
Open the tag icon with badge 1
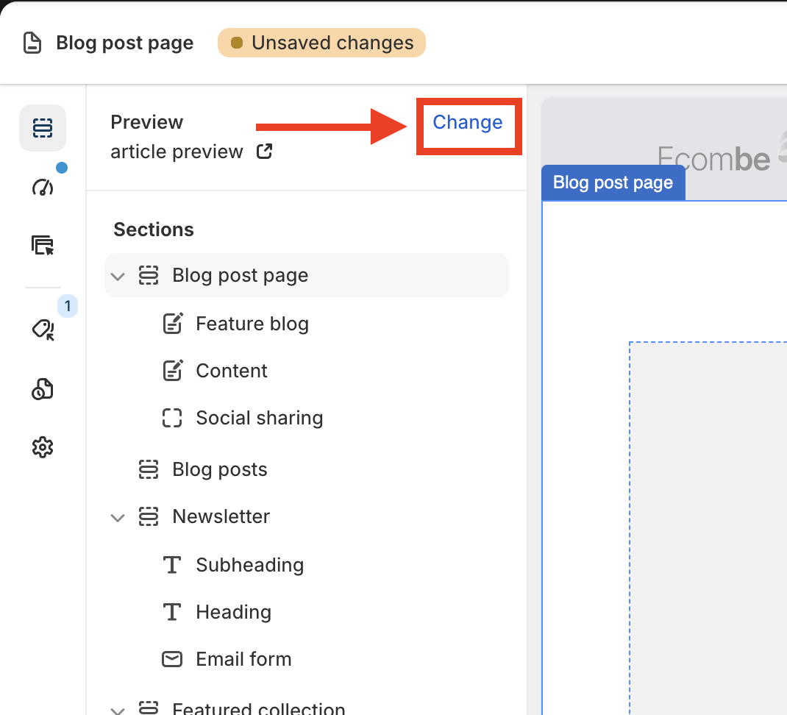click(x=43, y=329)
